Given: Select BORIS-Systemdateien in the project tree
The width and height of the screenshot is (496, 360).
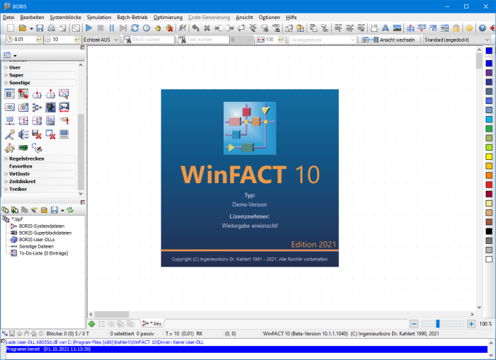Looking at the screenshot, I should pos(42,226).
